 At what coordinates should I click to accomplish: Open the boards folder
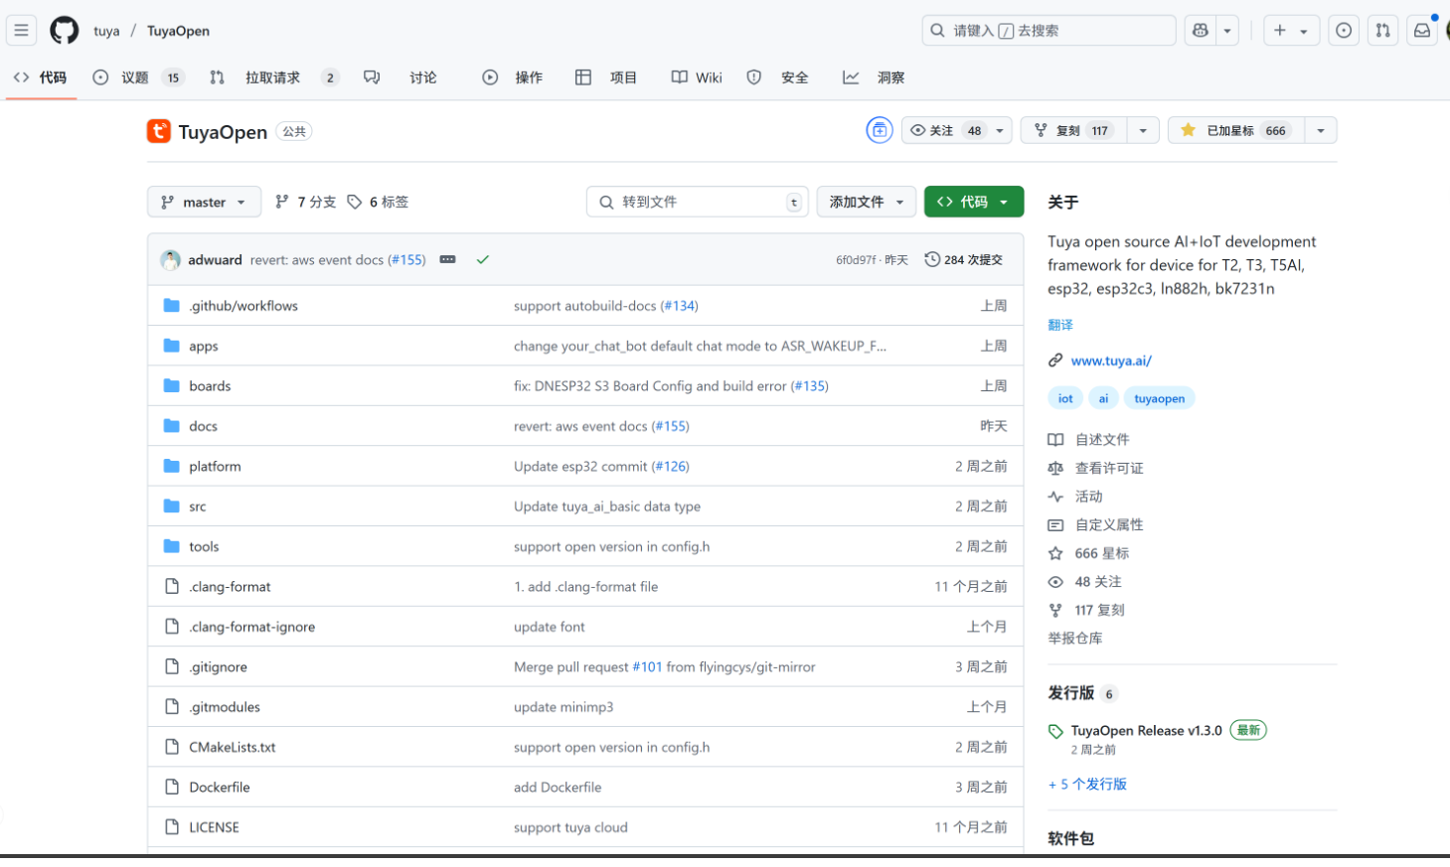[210, 386]
